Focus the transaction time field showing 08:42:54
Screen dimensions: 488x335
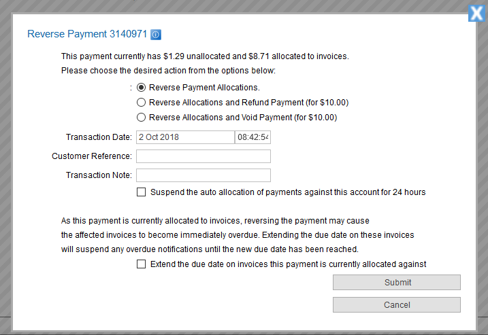click(x=253, y=137)
